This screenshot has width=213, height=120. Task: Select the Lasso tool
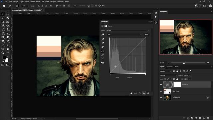pos(3,18)
